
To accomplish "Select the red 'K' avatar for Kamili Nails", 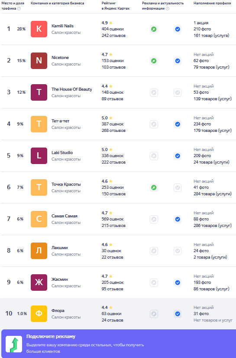I will (39, 29).
